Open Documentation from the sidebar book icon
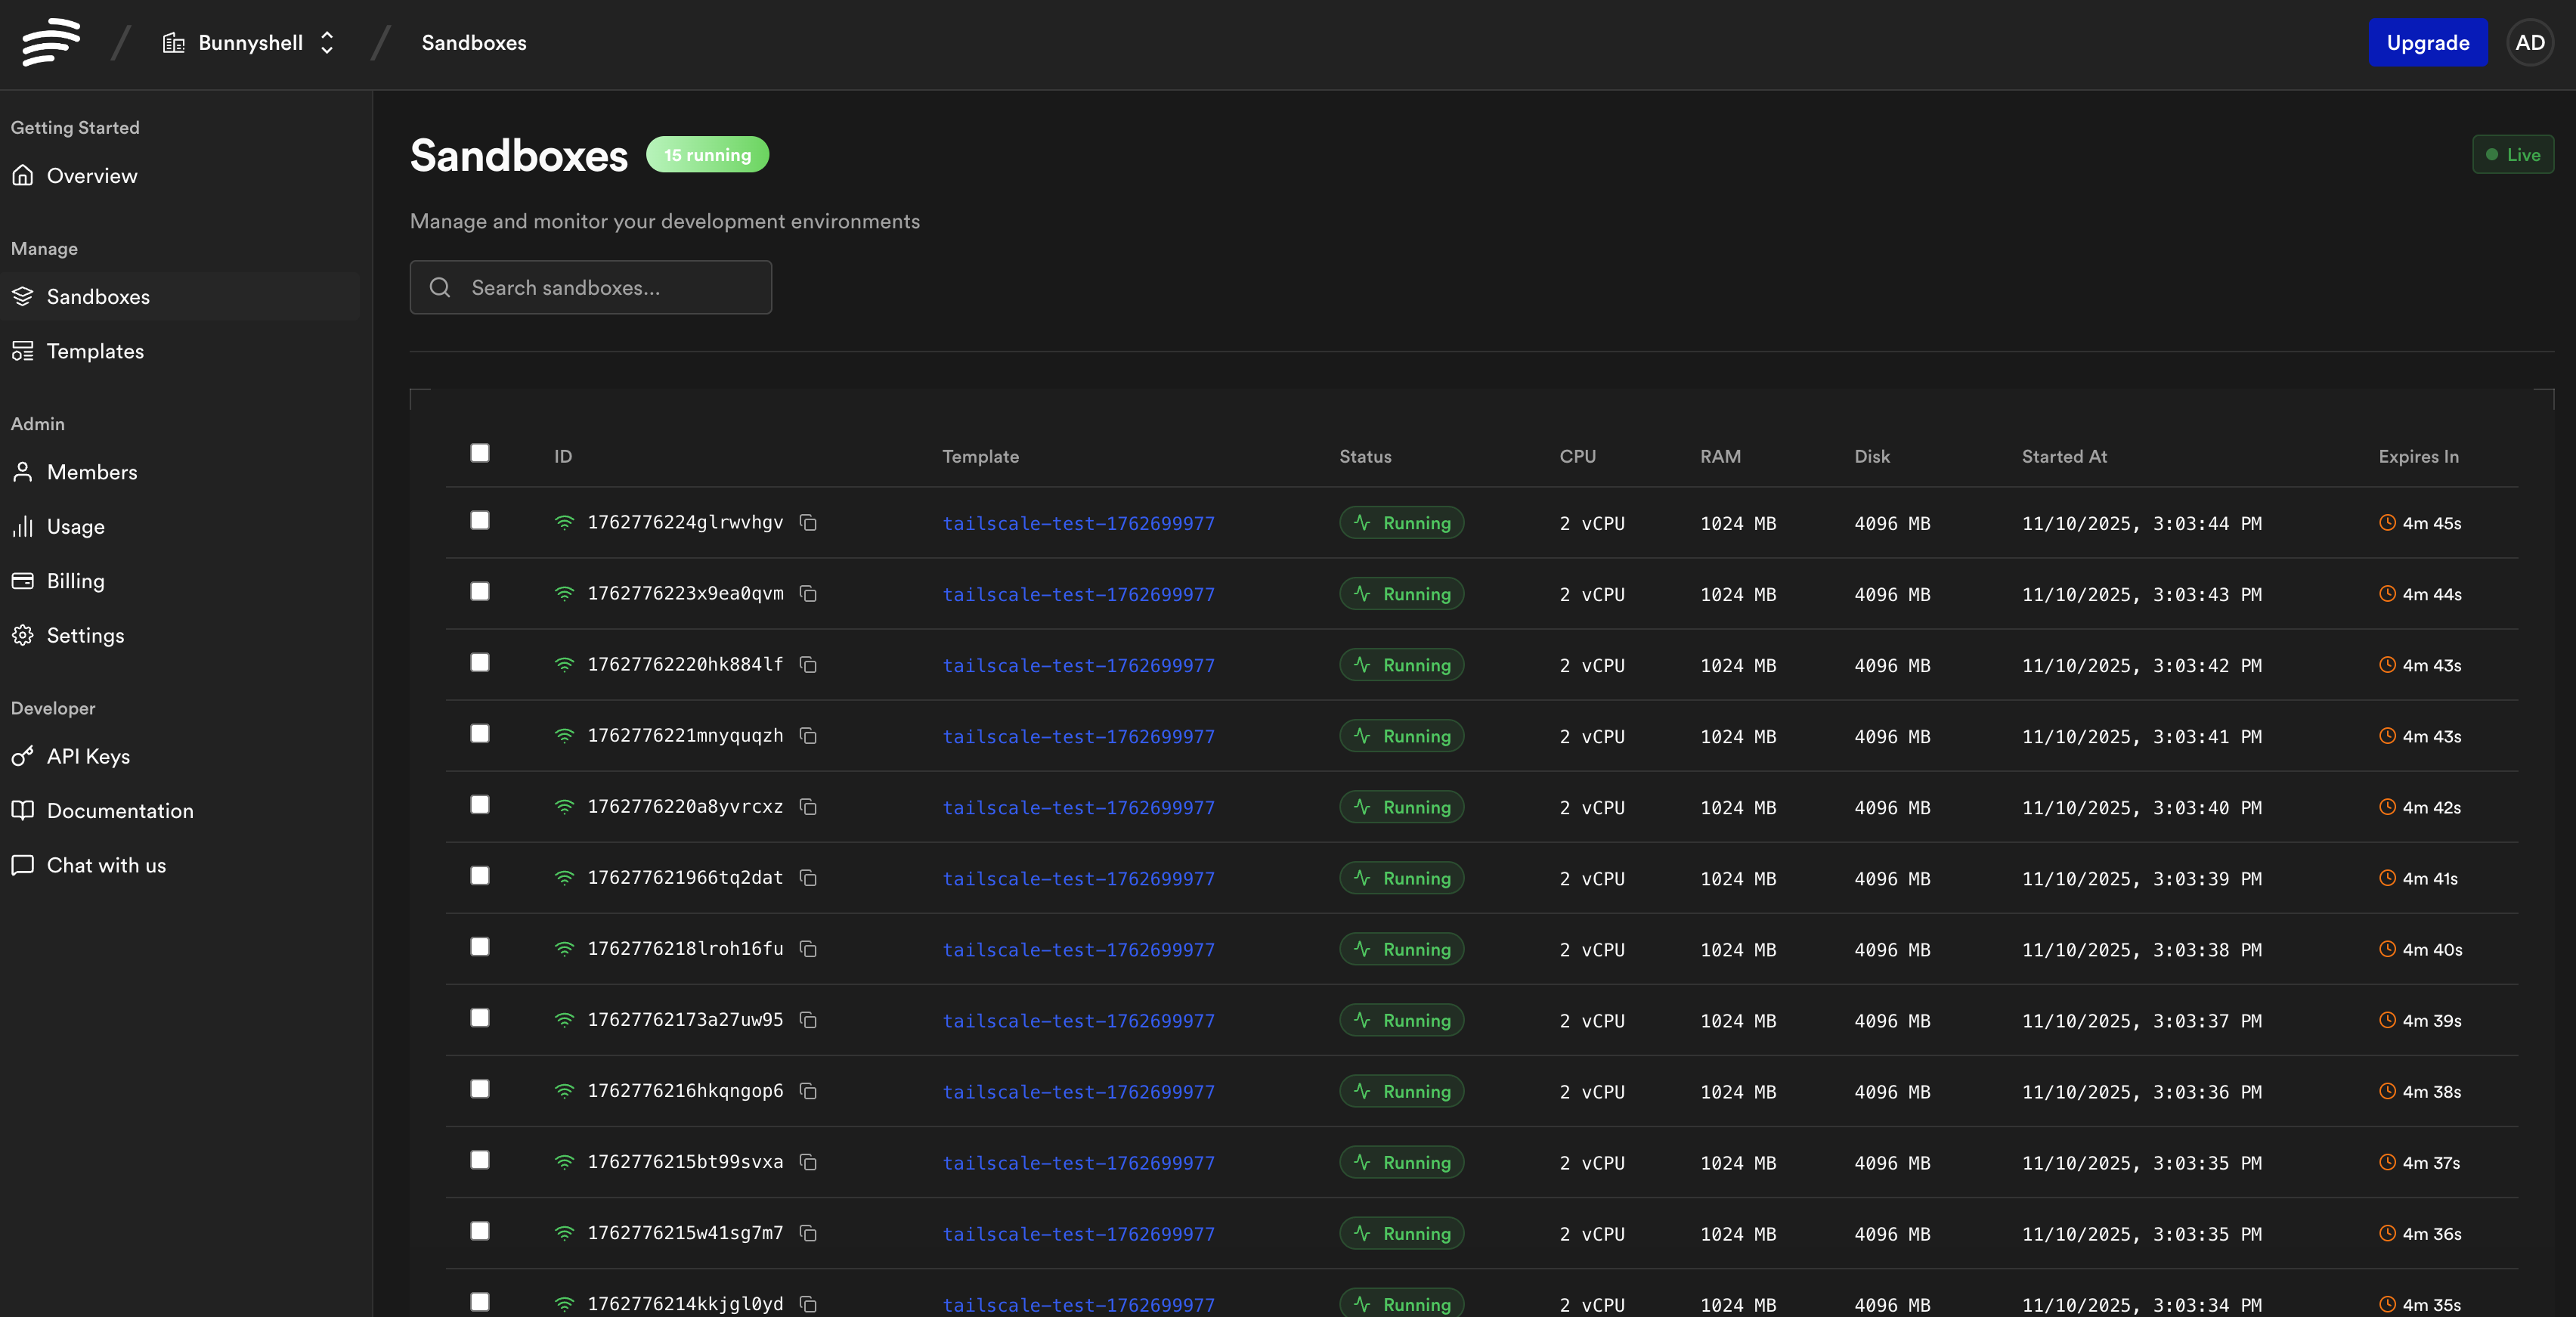The height and width of the screenshot is (1317, 2576). click(x=23, y=811)
